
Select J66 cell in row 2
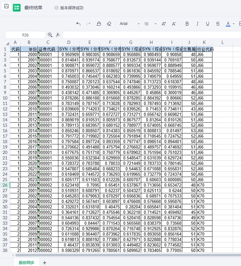tap(204, 54)
